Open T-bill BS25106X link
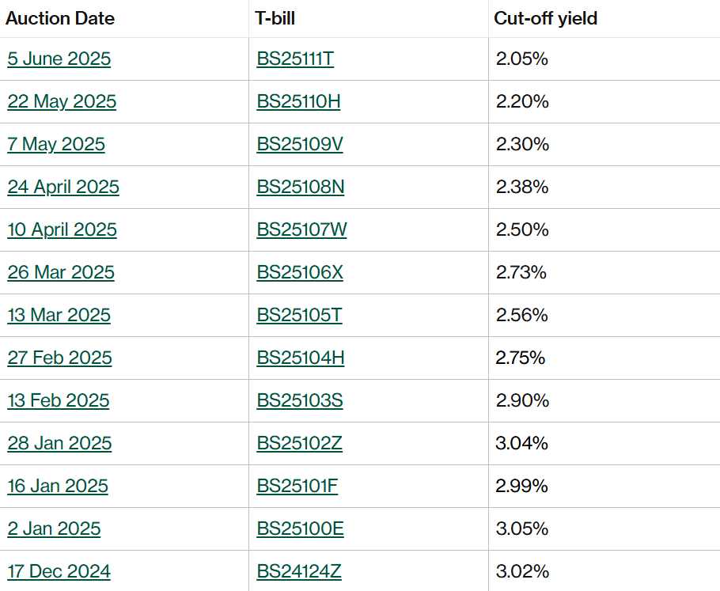The image size is (720, 591). click(300, 272)
